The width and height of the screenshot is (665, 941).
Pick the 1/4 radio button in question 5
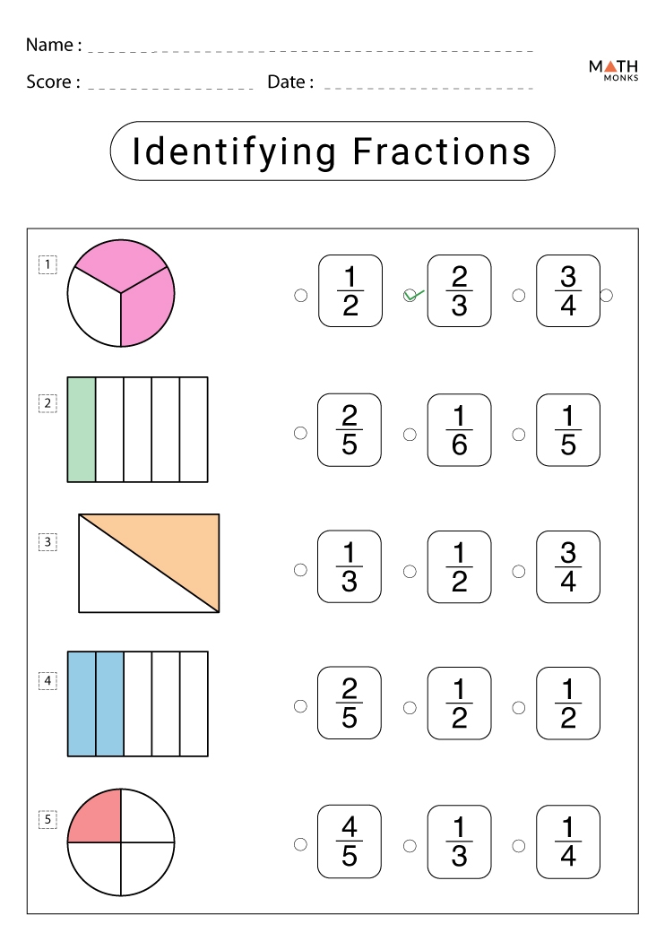519,845
